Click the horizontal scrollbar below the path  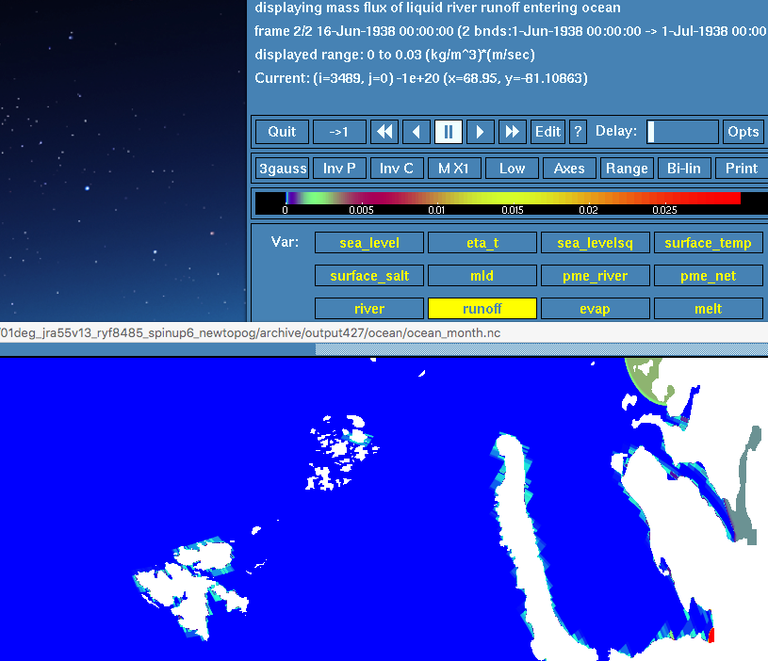click(x=384, y=348)
